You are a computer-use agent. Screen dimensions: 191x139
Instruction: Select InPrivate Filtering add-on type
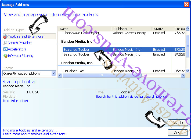coord(20,56)
